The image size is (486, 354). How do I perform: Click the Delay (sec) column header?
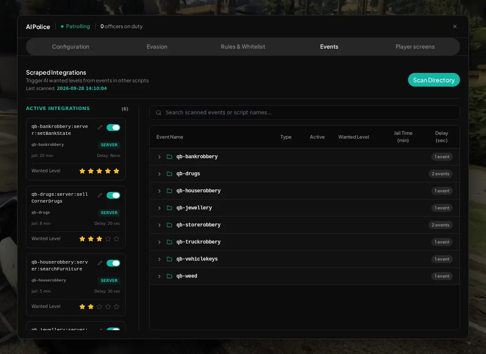441,137
